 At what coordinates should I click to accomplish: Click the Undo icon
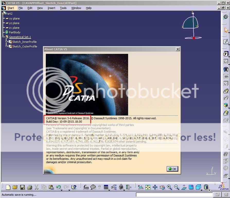click(x=58, y=187)
